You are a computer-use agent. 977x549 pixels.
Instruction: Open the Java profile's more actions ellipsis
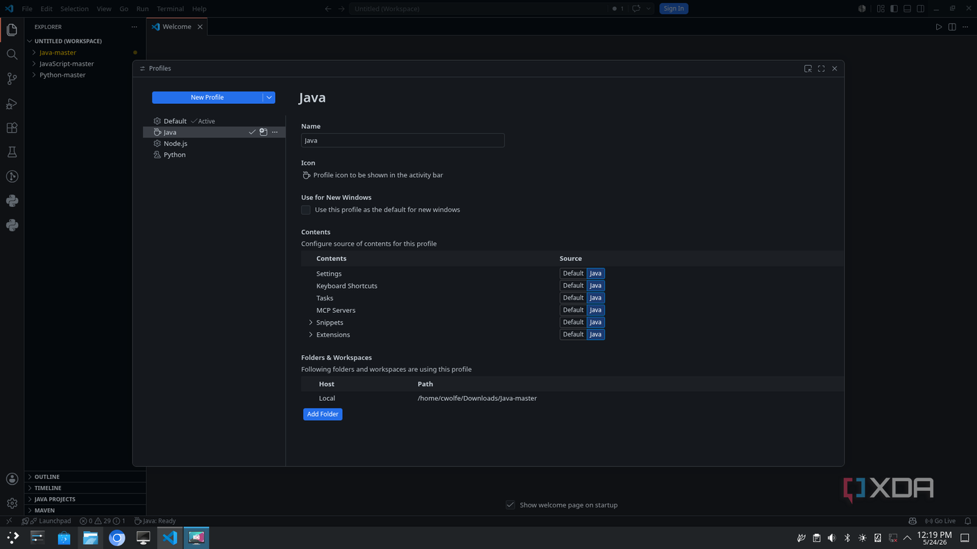[275, 132]
